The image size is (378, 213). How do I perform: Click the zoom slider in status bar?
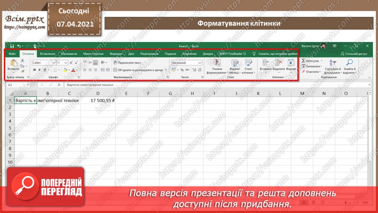point(346,202)
